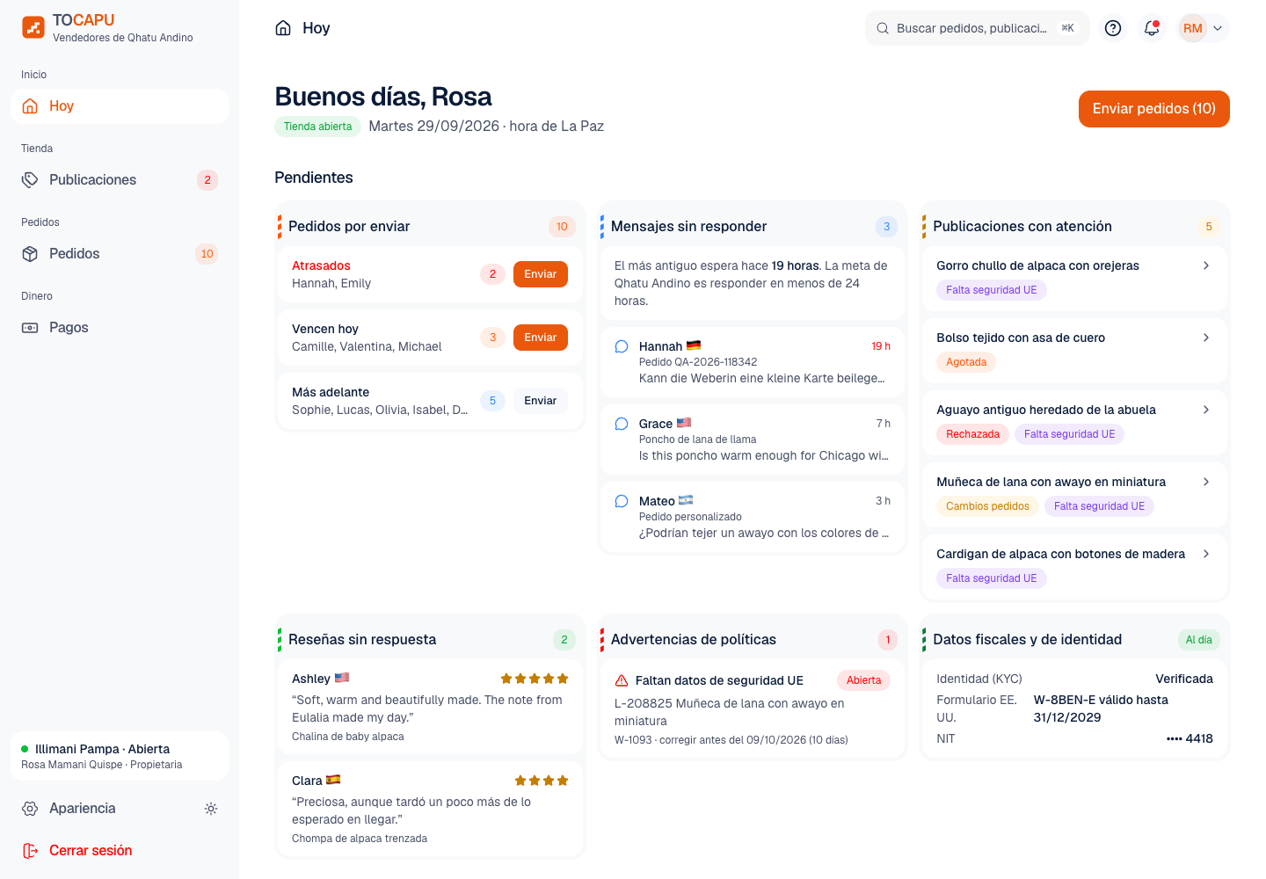Click the Cerrar sesión logout icon
The width and height of the screenshot is (1266, 879).
point(30,851)
